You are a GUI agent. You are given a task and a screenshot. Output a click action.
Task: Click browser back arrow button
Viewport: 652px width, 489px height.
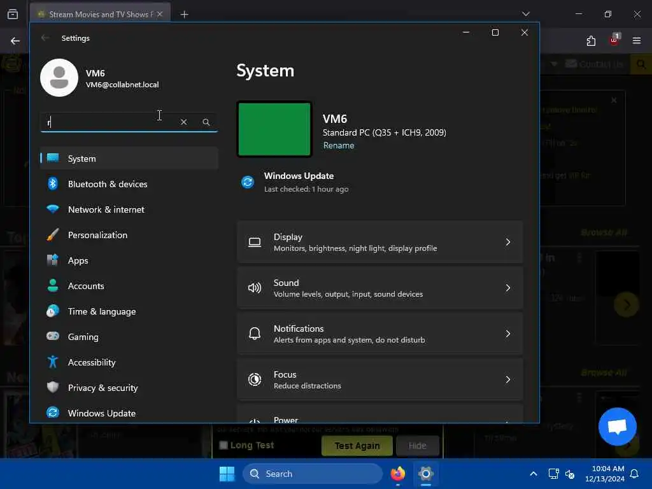click(x=15, y=41)
